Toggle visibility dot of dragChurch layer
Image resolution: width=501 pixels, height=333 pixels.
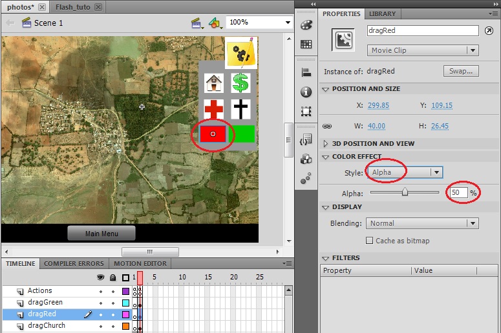tap(101, 326)
